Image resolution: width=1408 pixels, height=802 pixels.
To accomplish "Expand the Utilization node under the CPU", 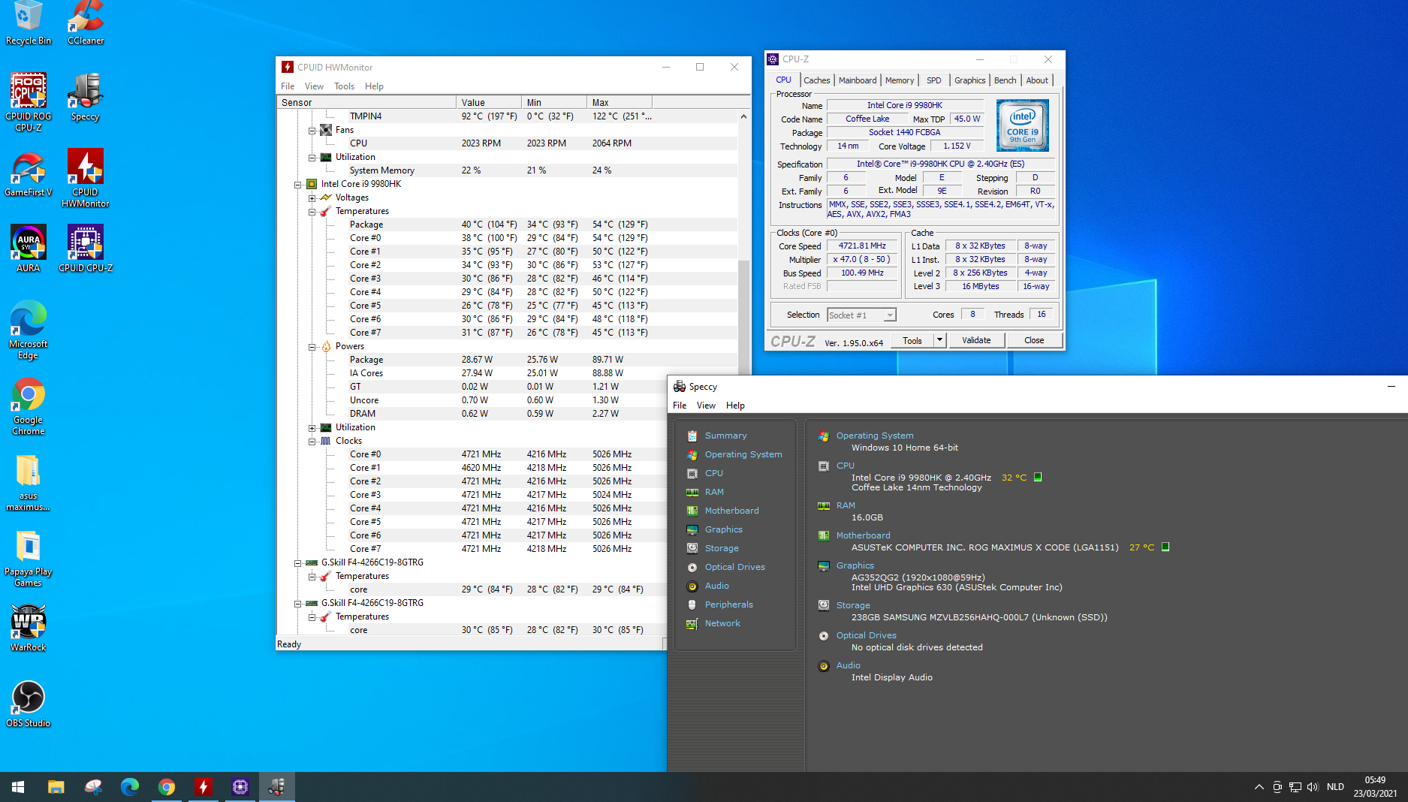I will 312,428.
